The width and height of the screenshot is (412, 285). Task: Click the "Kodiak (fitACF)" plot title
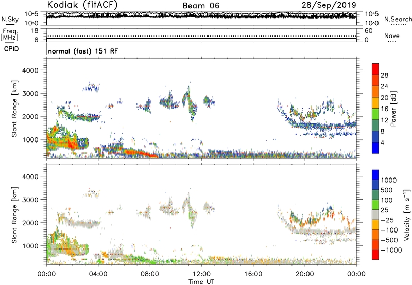82,5
